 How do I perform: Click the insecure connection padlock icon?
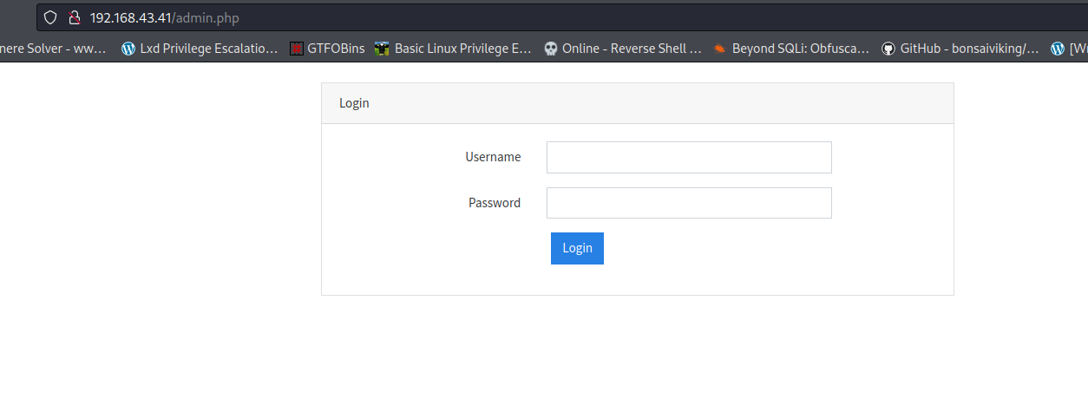[x=74, y=17]
